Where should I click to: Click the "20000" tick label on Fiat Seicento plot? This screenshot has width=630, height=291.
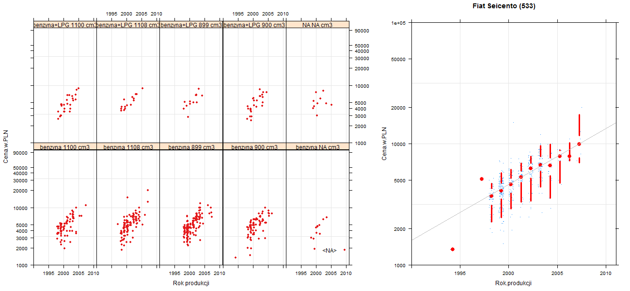(x=398, y=107)
